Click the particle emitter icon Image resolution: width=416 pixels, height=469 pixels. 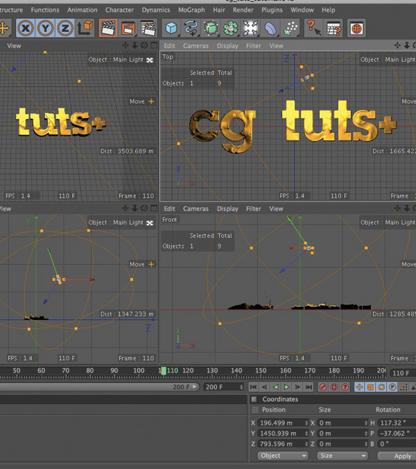coord(291,28)
